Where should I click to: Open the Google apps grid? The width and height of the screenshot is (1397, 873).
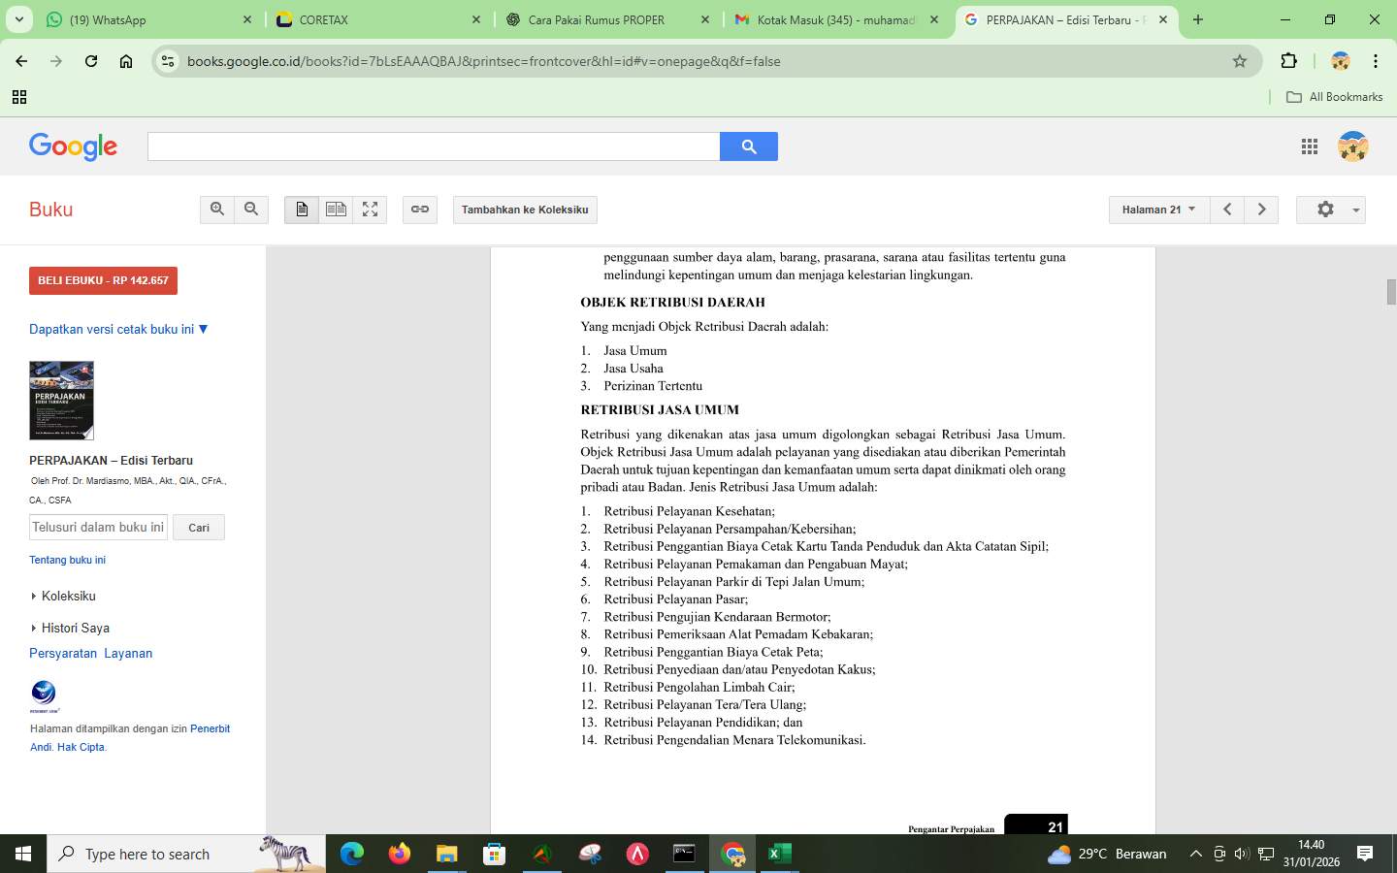(1309, 146)
